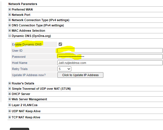
Task: Expand DHCP Server plus icon
Action: click(9, 94)
